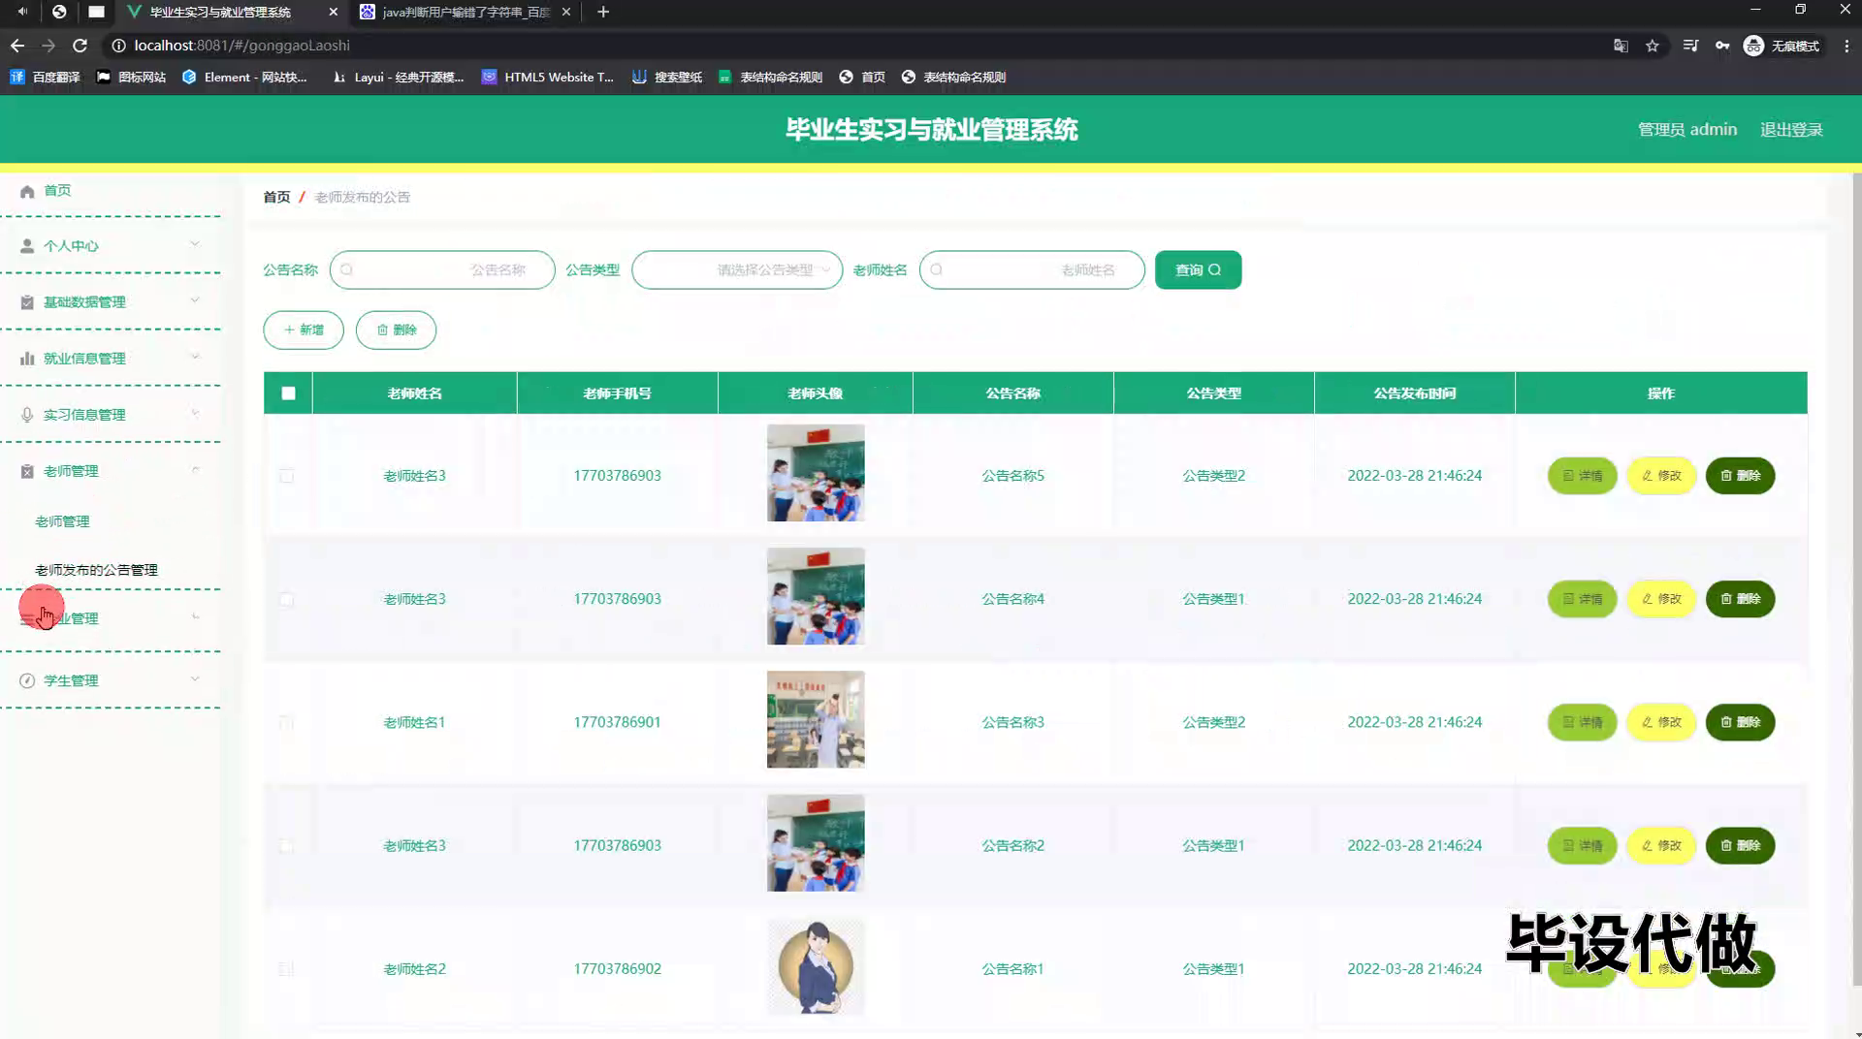Check the row for 公告名称5
This screenshot has width=1862, height=1039.
pyautogui.click(x=286, y=476)
